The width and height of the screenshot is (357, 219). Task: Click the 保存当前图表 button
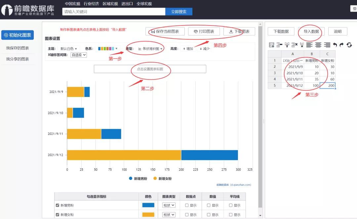(x=165, y=31)
